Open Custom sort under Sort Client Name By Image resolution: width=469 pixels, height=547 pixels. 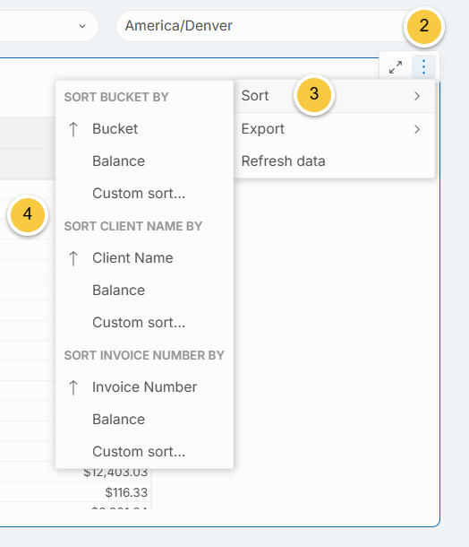click(x=144, y=322)
